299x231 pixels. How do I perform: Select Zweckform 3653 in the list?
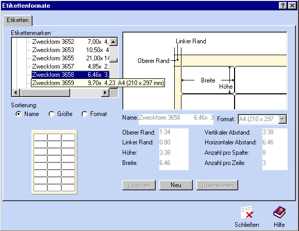(70, 50)
